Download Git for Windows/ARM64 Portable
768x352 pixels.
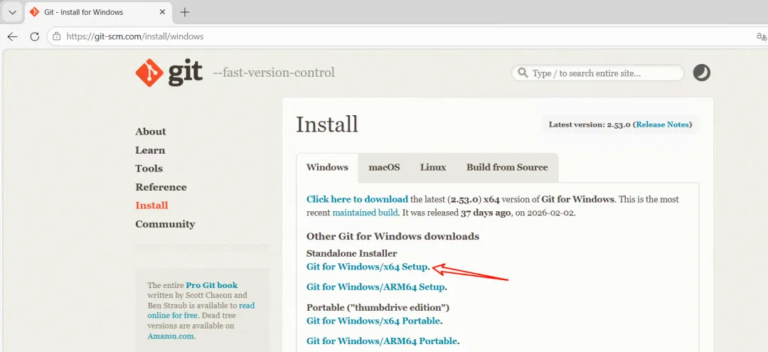click(382, 341)
